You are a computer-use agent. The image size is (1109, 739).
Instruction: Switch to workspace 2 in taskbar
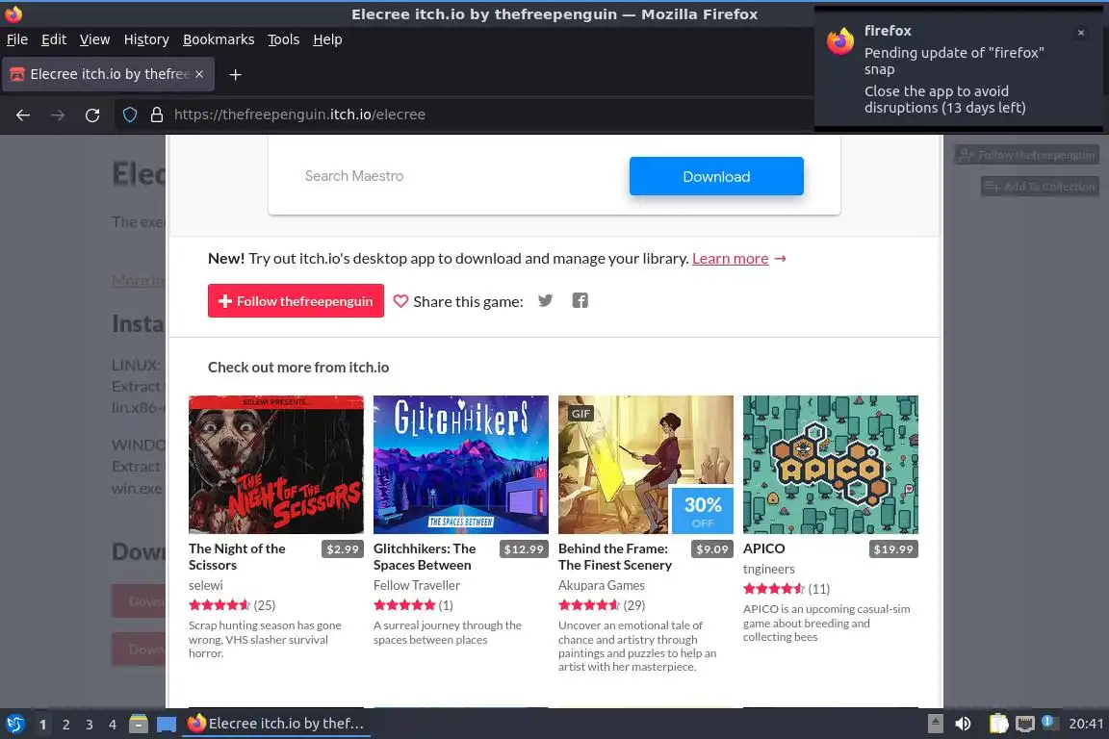pos(65,725)
